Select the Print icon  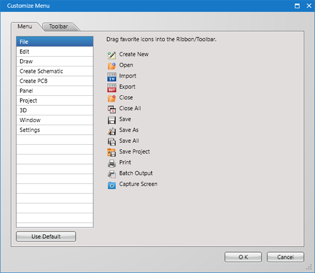pyautogui.click(x=111, y=163)
